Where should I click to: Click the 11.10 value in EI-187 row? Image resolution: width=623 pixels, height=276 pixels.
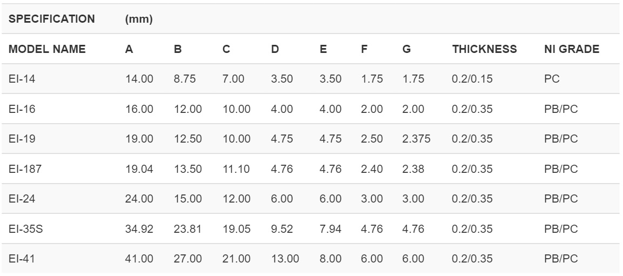pyautogui.click(x=236, y=169)
